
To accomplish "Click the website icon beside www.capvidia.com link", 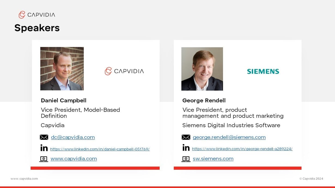I will coord(44,159).
